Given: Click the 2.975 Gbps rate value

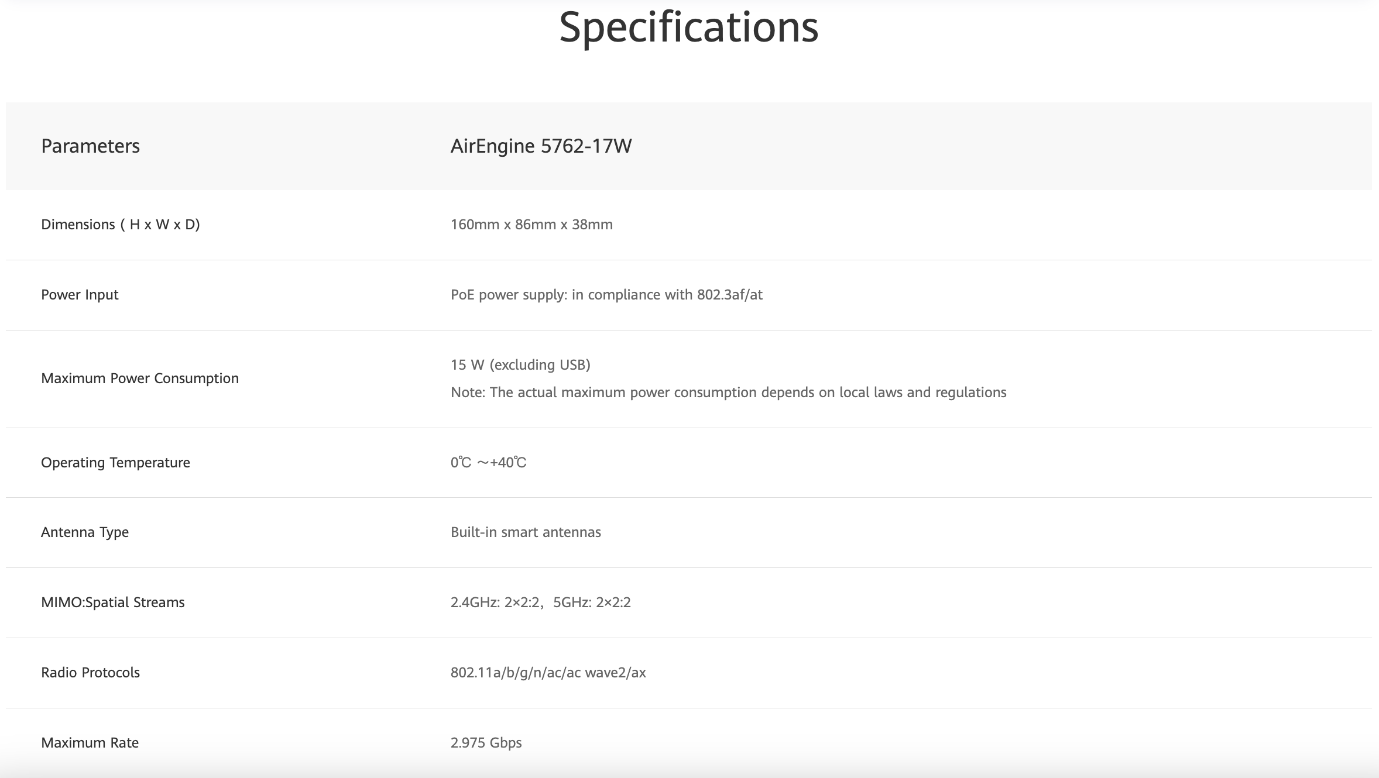Looking at the screenshot, I should pyautogui.click(x=486, y=743).
